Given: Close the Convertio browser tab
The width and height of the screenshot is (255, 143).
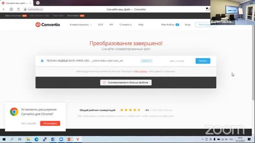Looking at the screenshot, I should point(30,3).
